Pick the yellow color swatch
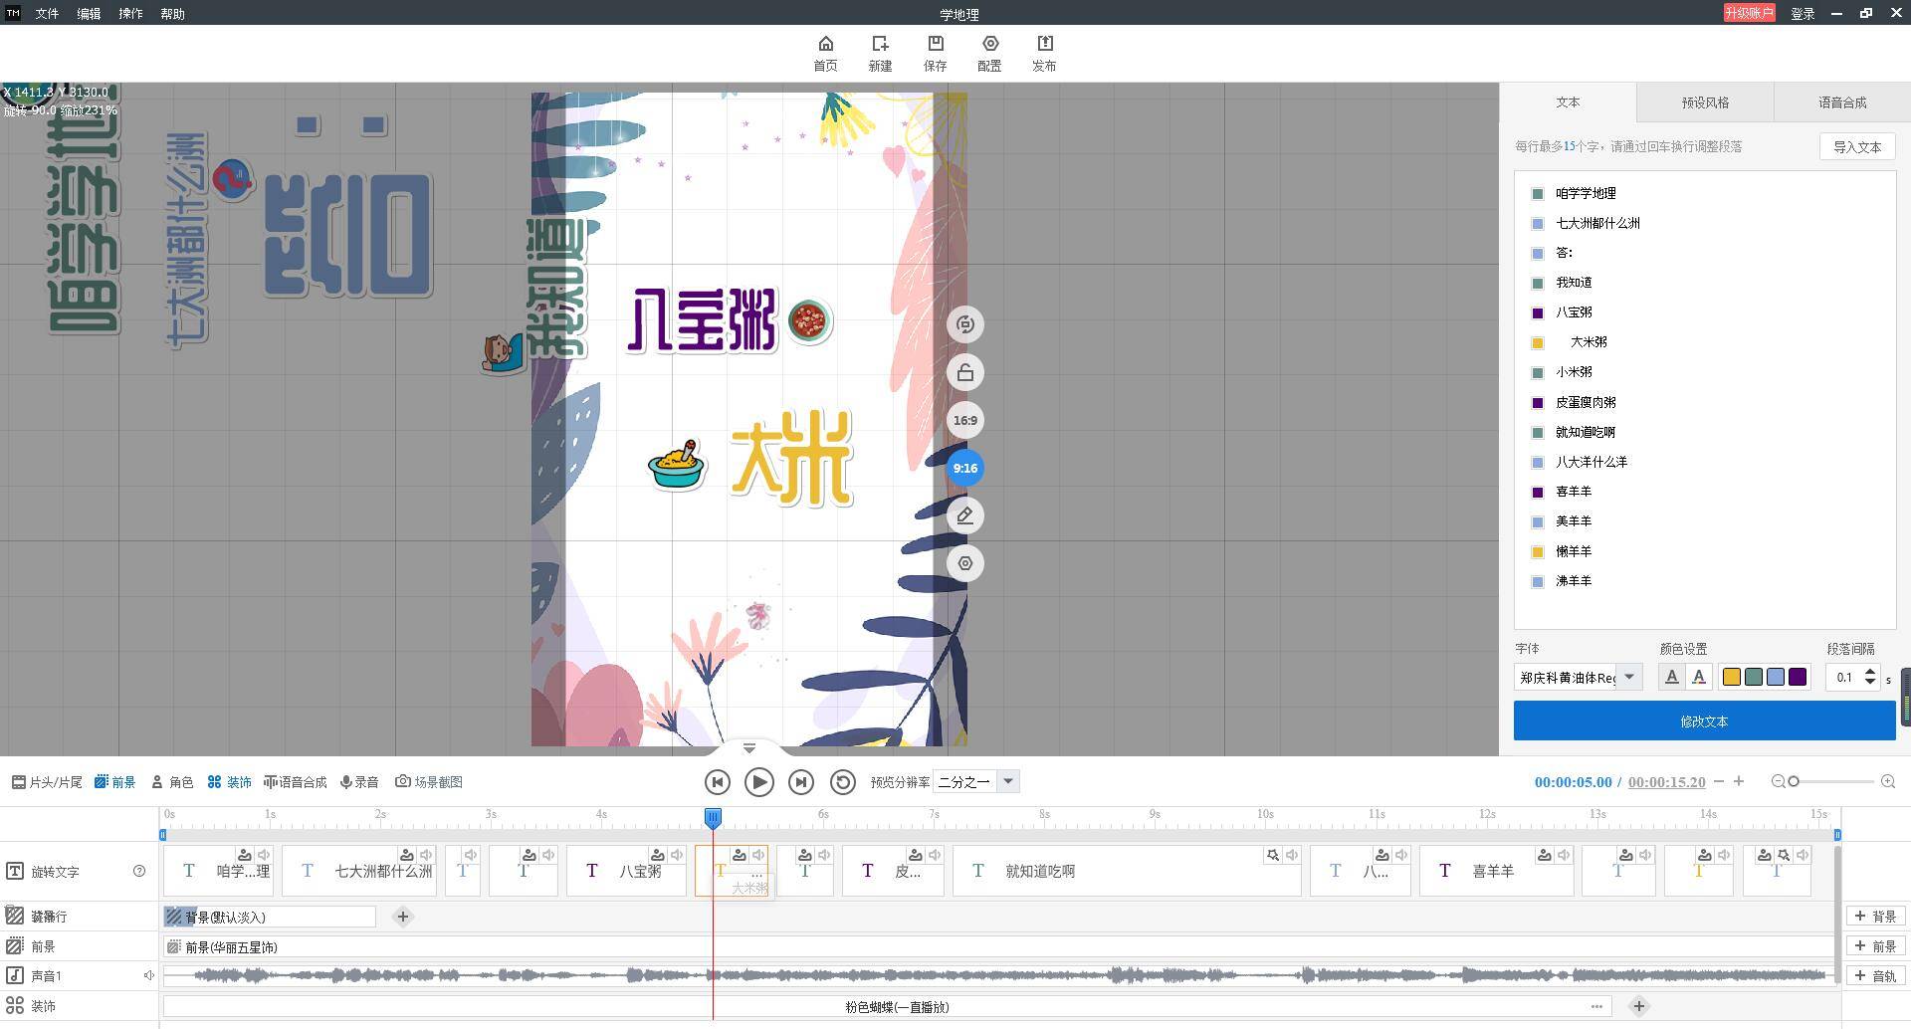This screenshot has width=1911, height=1029. click(x=1732, y=677)
